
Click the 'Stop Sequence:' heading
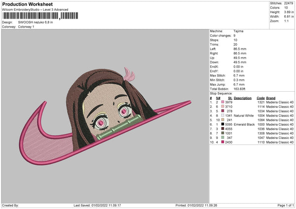click(x=221, y=94)
